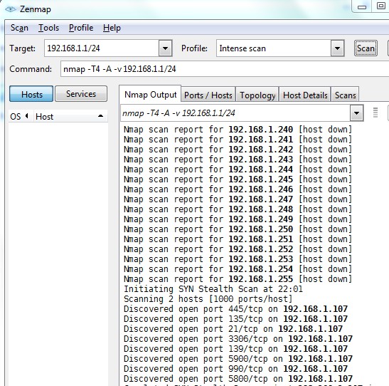Viewport: 389px width, 386px height.
Task: Click 'Scanning 2 hosts [1000 ports/host]' line
Action: (x=208, y=299)
